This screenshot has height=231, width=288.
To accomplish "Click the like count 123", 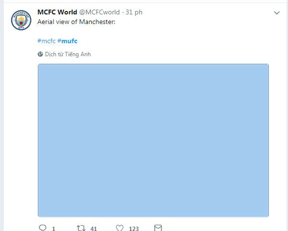I will [134, 228].
